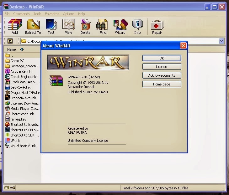Open the File menu
229x195 pixels.
pyautogui.click(x=7, y=14)
